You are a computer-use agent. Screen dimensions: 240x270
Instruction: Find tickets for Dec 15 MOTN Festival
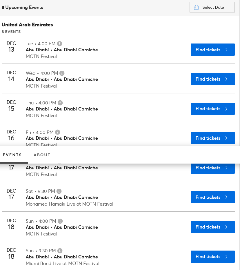[x=213, y=109]
